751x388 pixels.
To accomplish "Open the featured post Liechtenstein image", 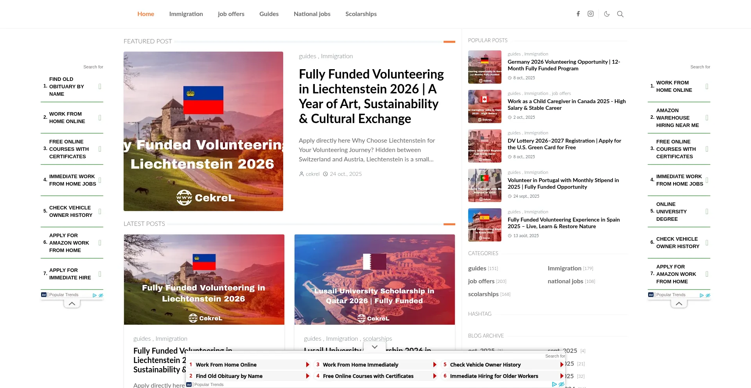I will (x=203, y=131).
